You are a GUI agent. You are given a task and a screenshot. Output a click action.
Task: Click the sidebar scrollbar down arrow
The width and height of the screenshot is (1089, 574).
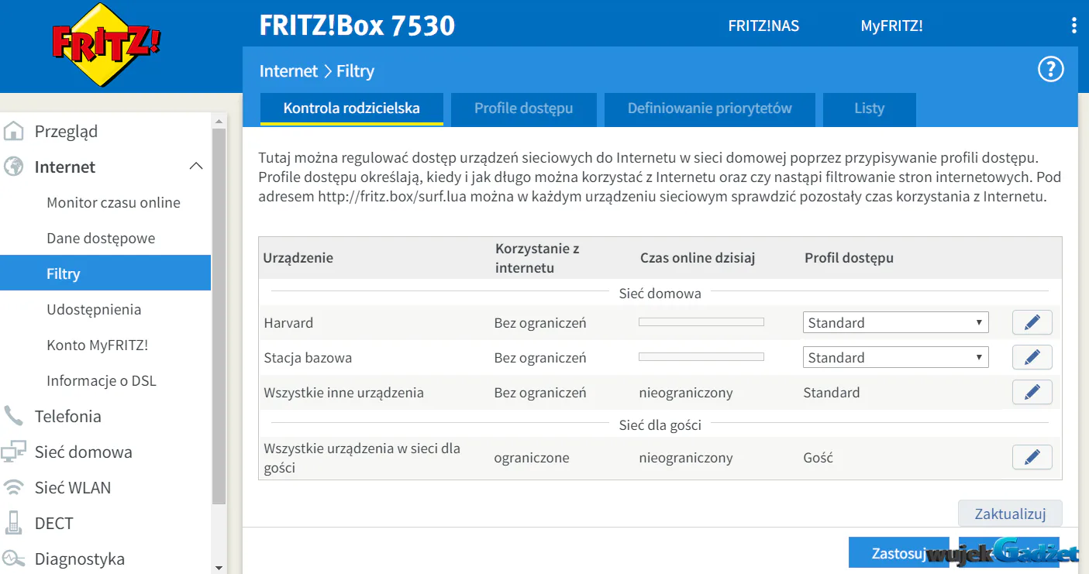point(219,567)
